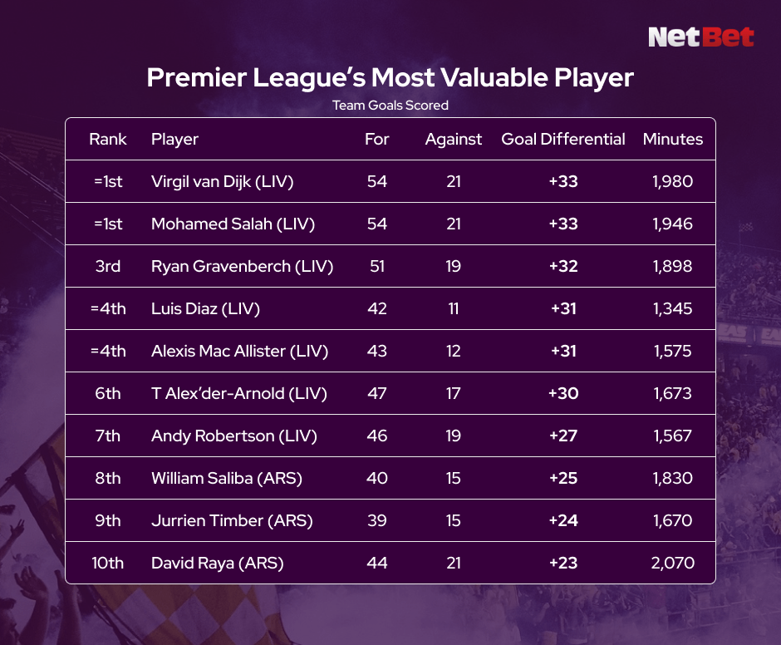The width and height of the screenshot is (781, 645).
Task: Click Andy Robertson's player name
Action: coord(234,436)
